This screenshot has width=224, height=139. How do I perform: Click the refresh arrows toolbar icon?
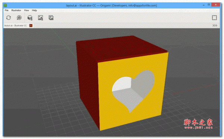[x=9, y=18]
